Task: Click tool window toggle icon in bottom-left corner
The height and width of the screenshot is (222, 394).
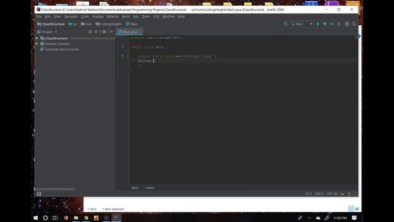Action: pos(39,194)
